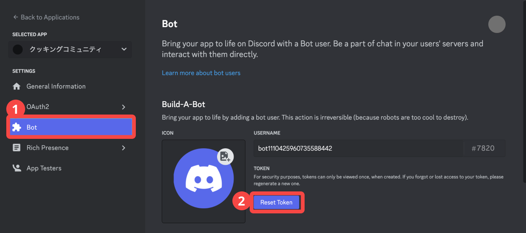Click the #7820 discriminator field

[483, 148]
